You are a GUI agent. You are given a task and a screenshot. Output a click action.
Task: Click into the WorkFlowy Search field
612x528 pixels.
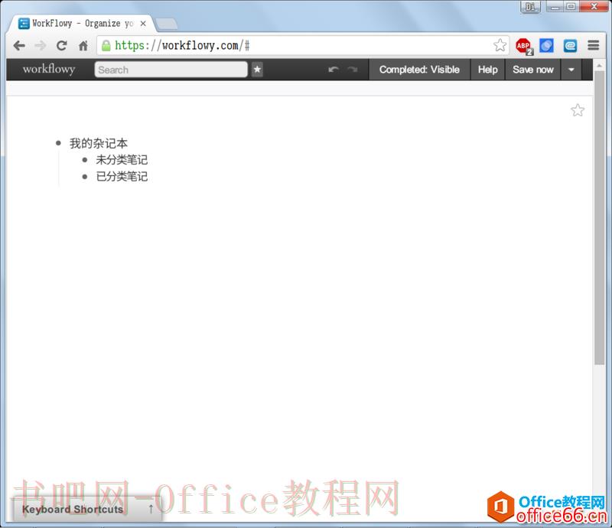(171, 70)
